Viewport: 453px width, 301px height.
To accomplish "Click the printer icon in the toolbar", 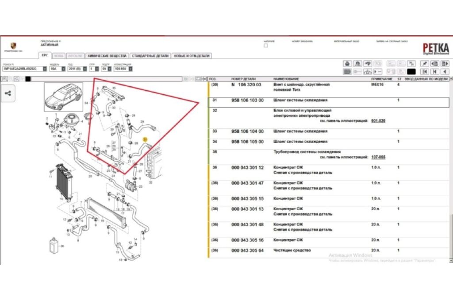I will [347, 64].
